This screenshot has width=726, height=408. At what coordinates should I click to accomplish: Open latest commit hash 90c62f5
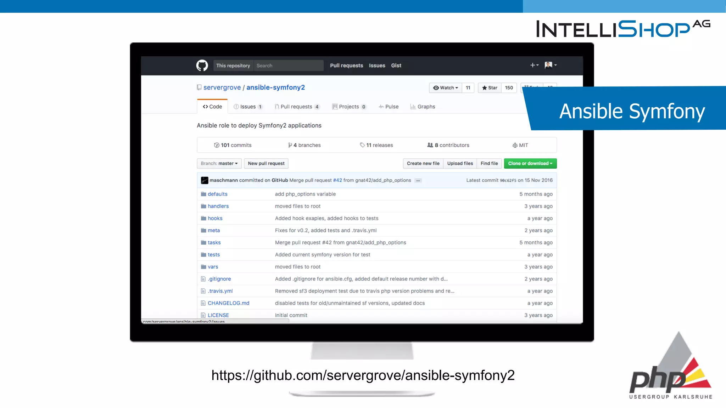508,181
